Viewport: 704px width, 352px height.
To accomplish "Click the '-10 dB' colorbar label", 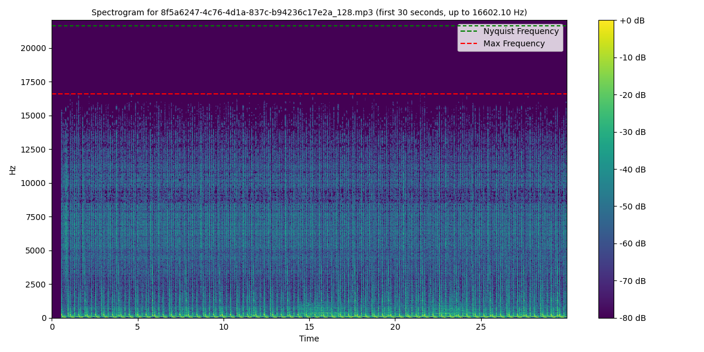I will tap(632, 57).
